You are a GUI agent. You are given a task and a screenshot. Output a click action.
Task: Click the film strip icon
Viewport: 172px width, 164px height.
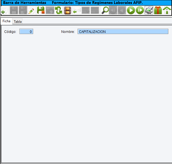coord(67,10)
